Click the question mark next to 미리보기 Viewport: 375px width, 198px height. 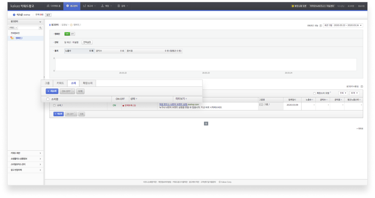(186, 99)
